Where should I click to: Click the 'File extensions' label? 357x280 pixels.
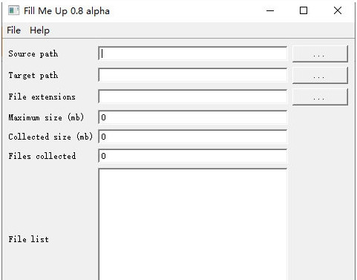(x=42, y=97)
